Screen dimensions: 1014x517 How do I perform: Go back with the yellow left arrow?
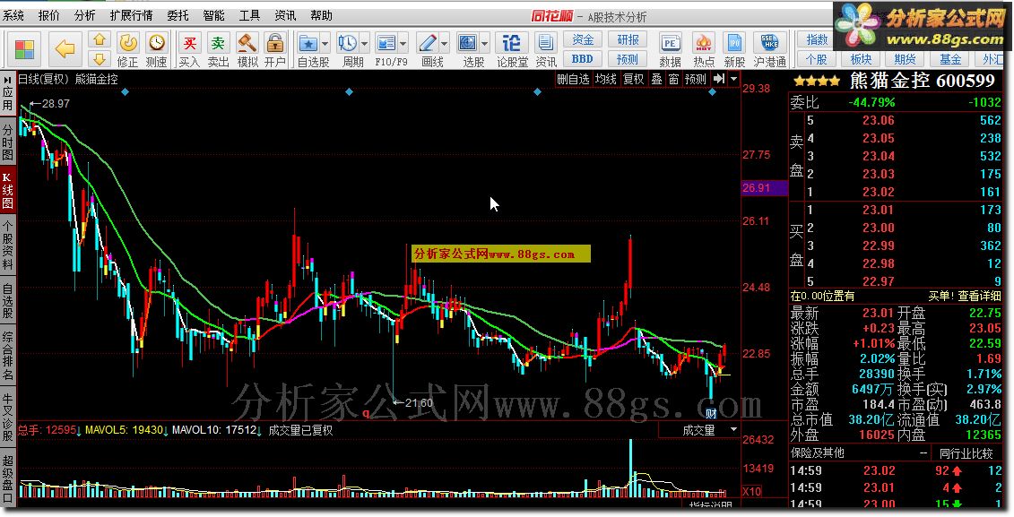pos(65,49)
